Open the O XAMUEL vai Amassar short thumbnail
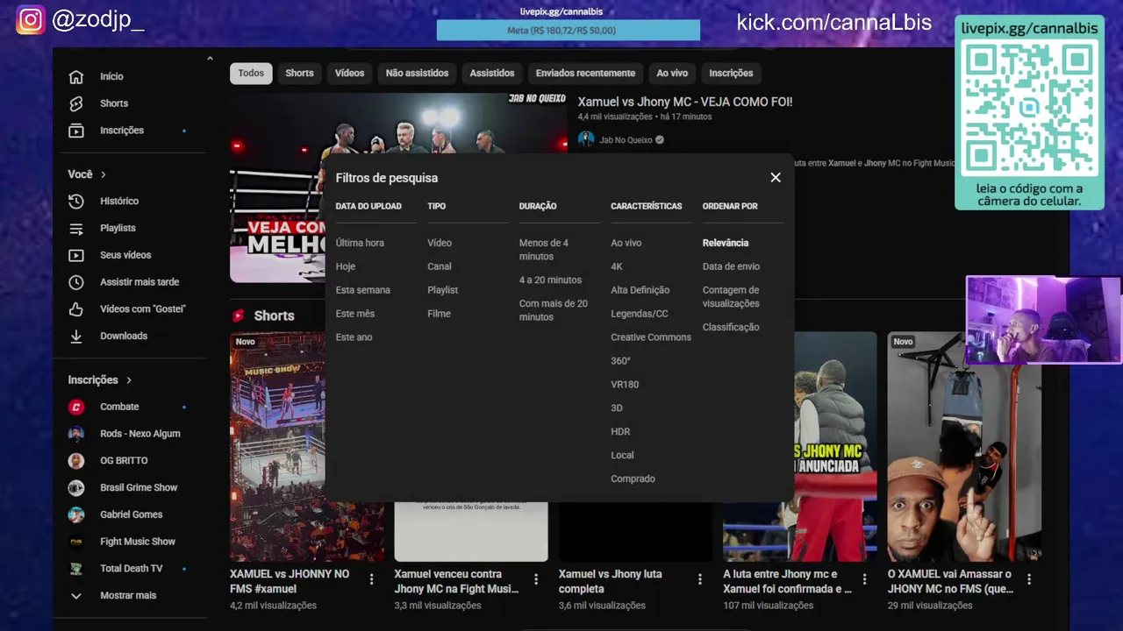 tap(964, 446)
